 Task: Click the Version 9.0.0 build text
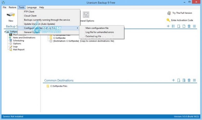(186, 116)
